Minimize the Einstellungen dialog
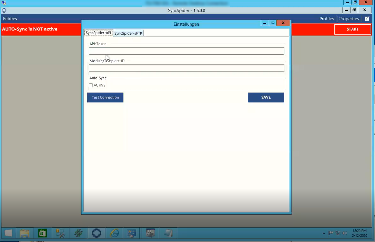The image size is (375, 242). click(x=265, y=23)
